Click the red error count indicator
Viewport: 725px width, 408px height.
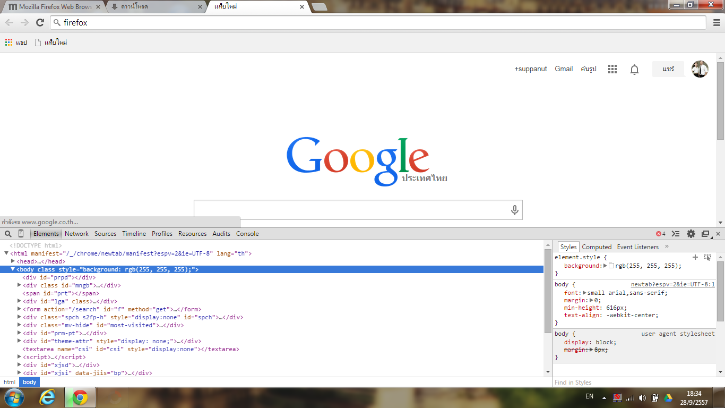tap(661, 234)
